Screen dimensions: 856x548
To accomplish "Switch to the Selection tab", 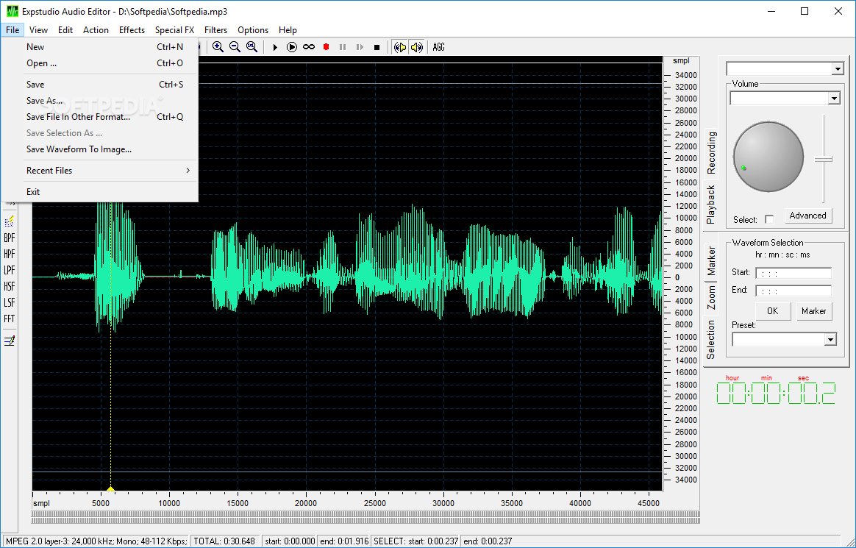I will point(711,340).
